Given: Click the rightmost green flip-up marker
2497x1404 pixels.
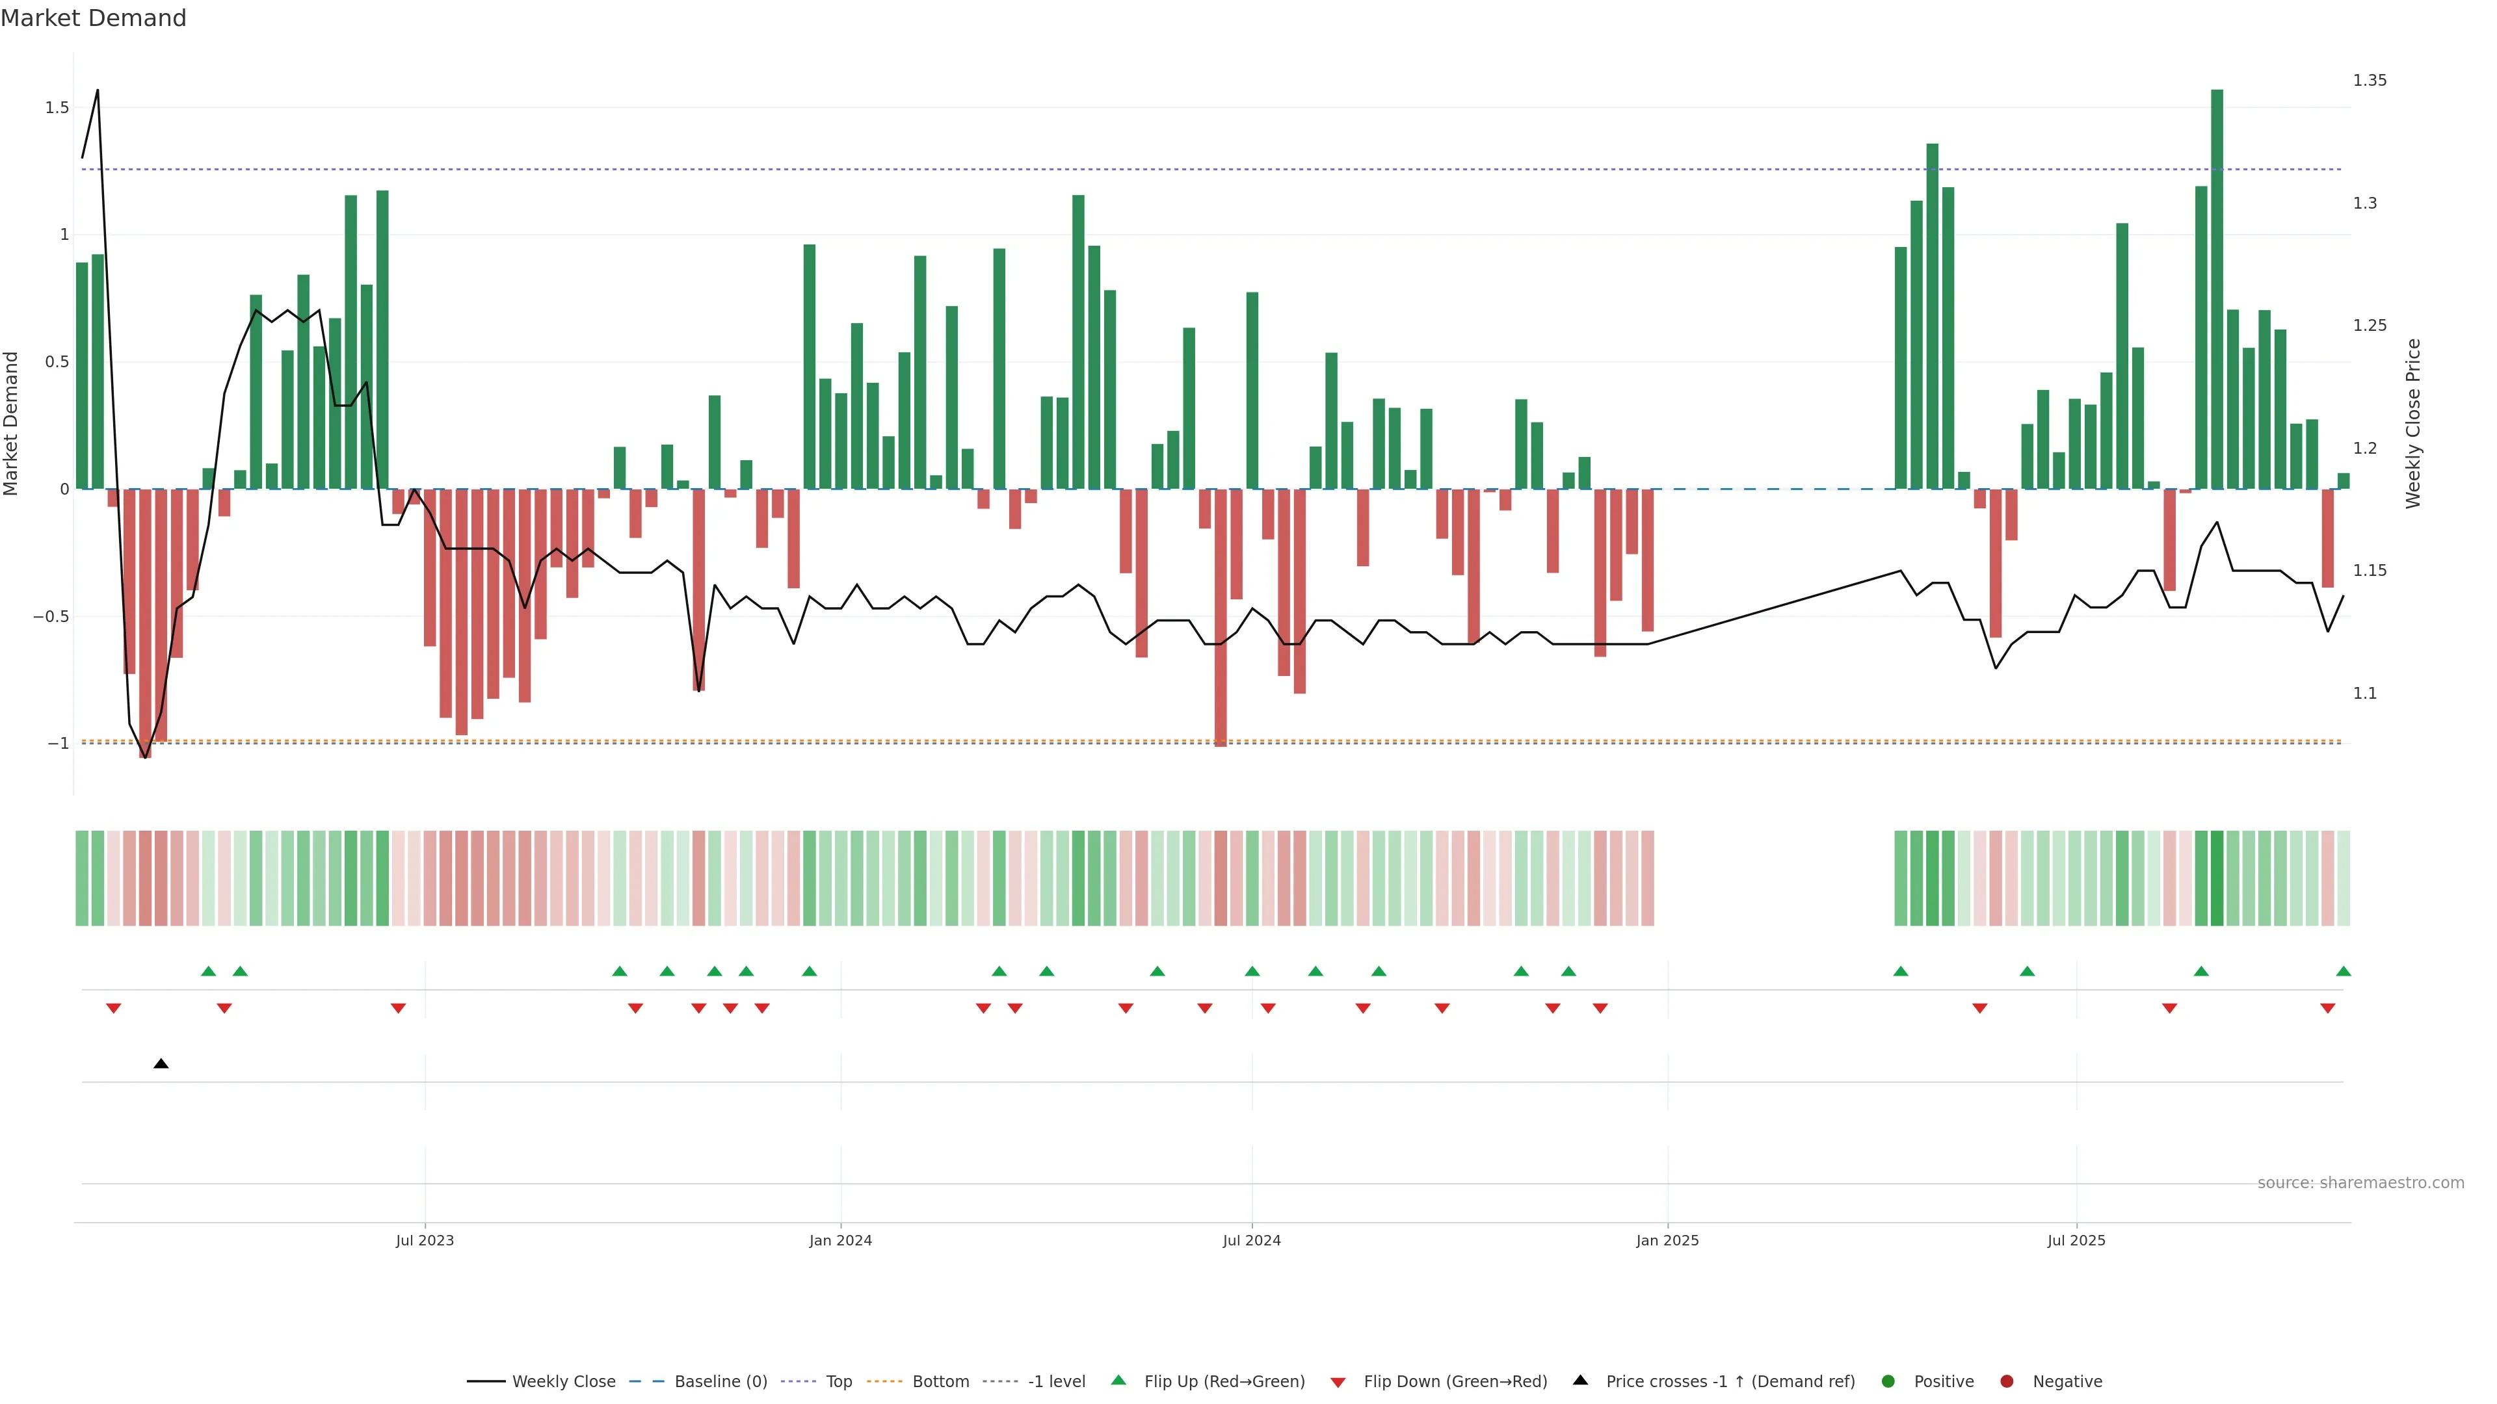Looking at the screenshot, I should (x=2343, y=971).
